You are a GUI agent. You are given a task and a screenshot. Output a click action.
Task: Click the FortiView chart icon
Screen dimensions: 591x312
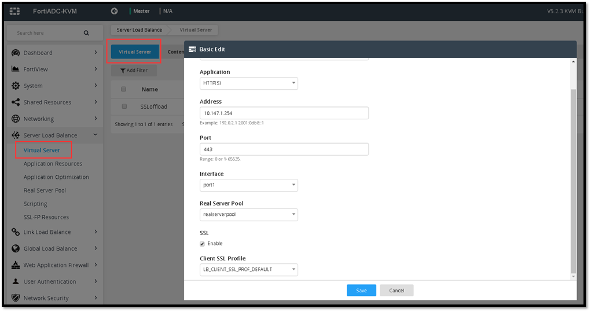click(x=16, y=69)
